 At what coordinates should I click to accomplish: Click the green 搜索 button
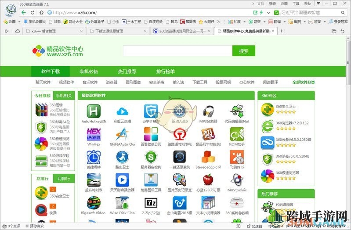tap(244, 51)
